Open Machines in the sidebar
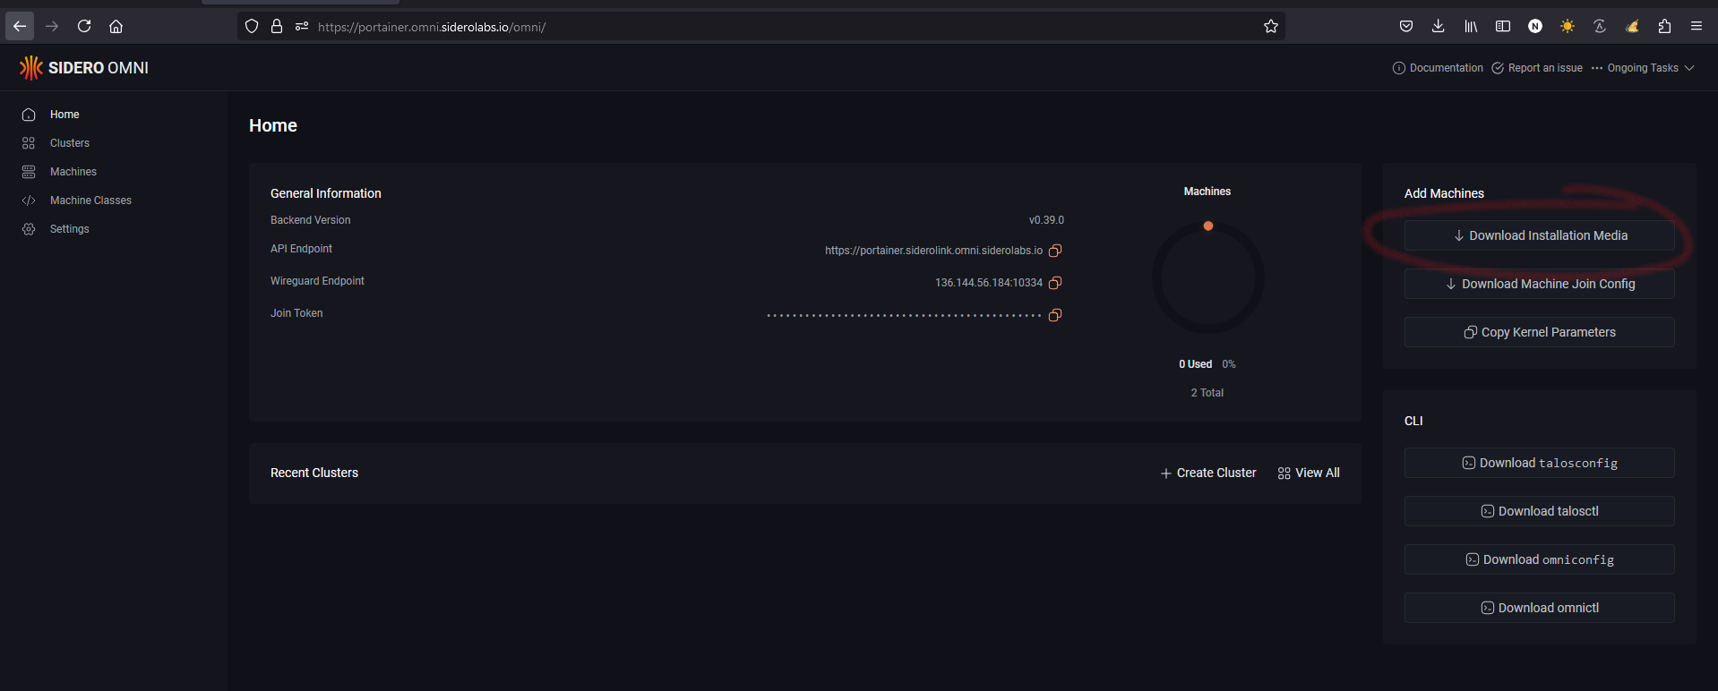Screen dimensions: 1718x691 click(73, 172)
